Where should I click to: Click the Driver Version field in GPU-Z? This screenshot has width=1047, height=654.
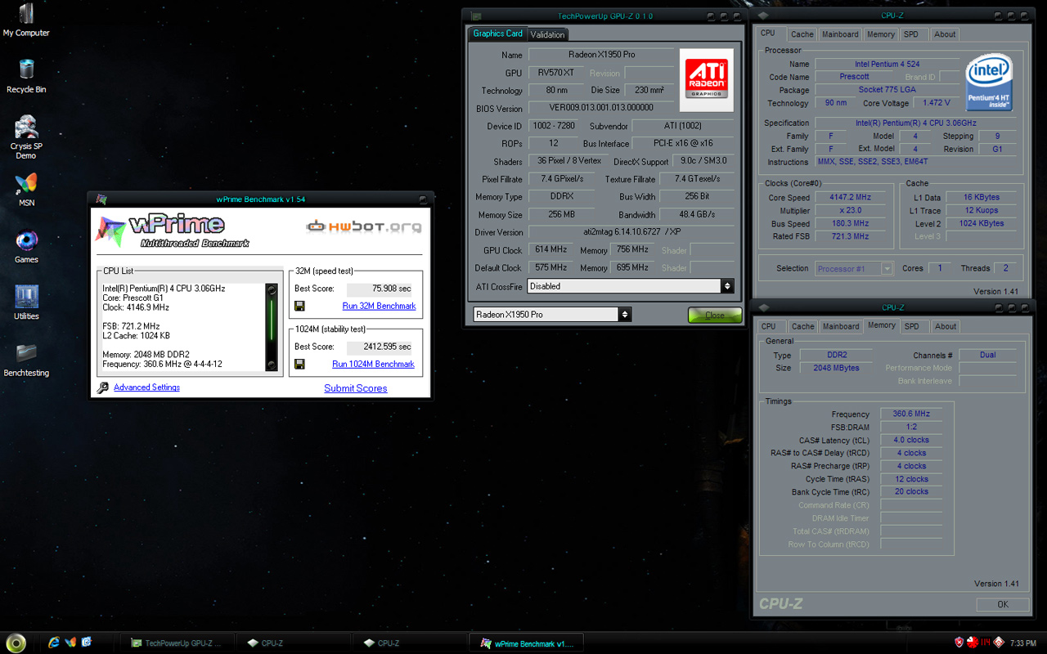click(631, 232)
